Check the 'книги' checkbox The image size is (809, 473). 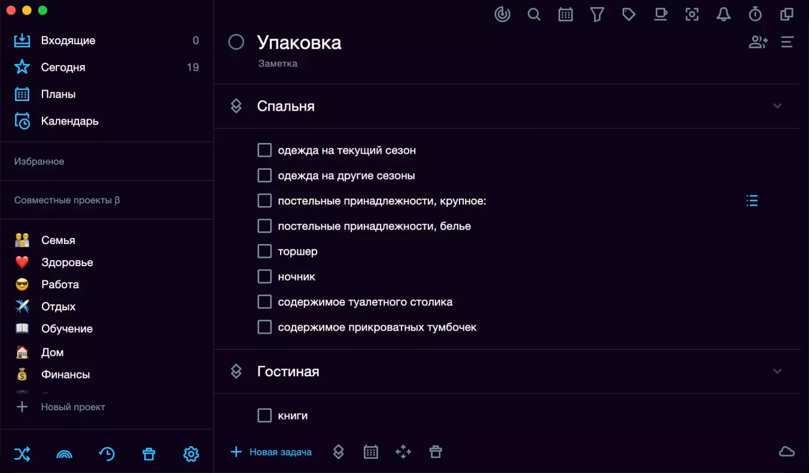pos(264,415)
